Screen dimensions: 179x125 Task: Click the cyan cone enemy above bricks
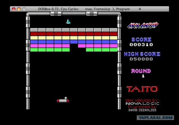[68, 22]
